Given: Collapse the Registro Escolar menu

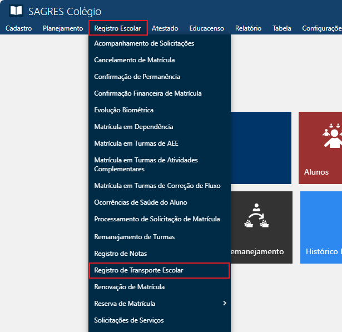Looking at the screenshot, I should coord(117,28).
